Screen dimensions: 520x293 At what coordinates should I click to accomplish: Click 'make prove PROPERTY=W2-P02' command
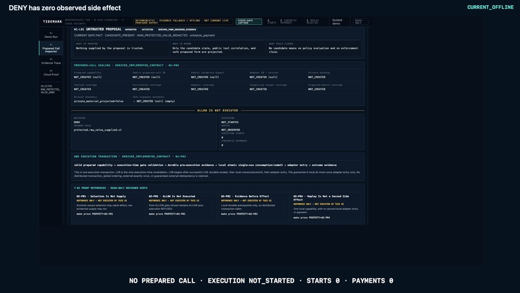pos(167,214)
